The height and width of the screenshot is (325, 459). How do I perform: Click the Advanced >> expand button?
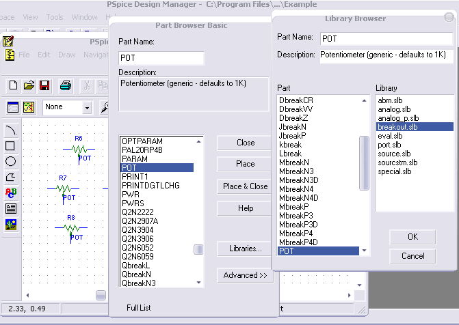(245, 276)
